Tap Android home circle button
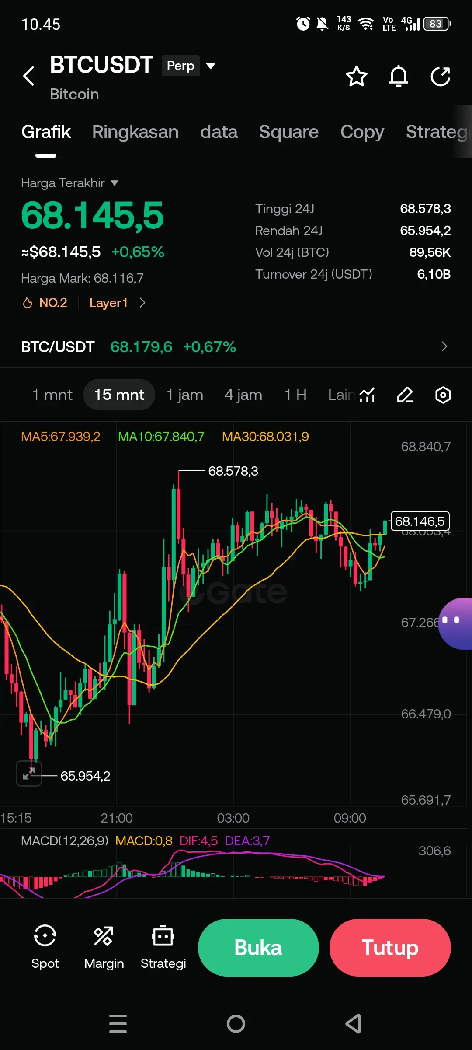The height and width of the screenshot is (1050, 472). point(236,1024)
